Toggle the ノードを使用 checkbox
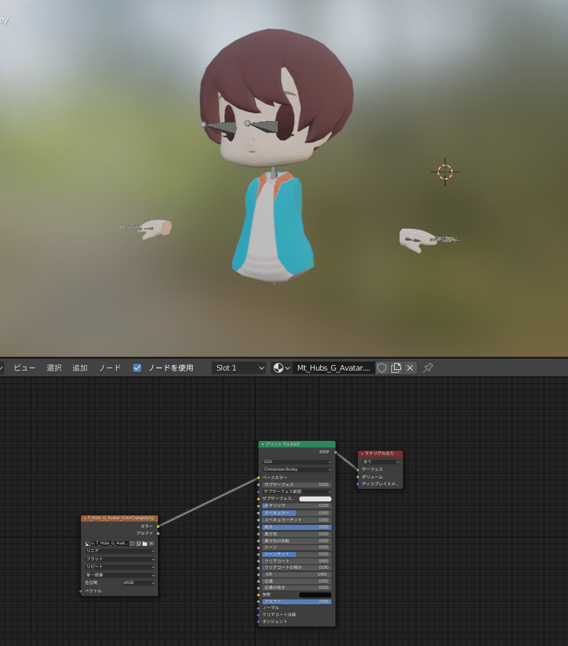568x646 pixels. (137, 368)
